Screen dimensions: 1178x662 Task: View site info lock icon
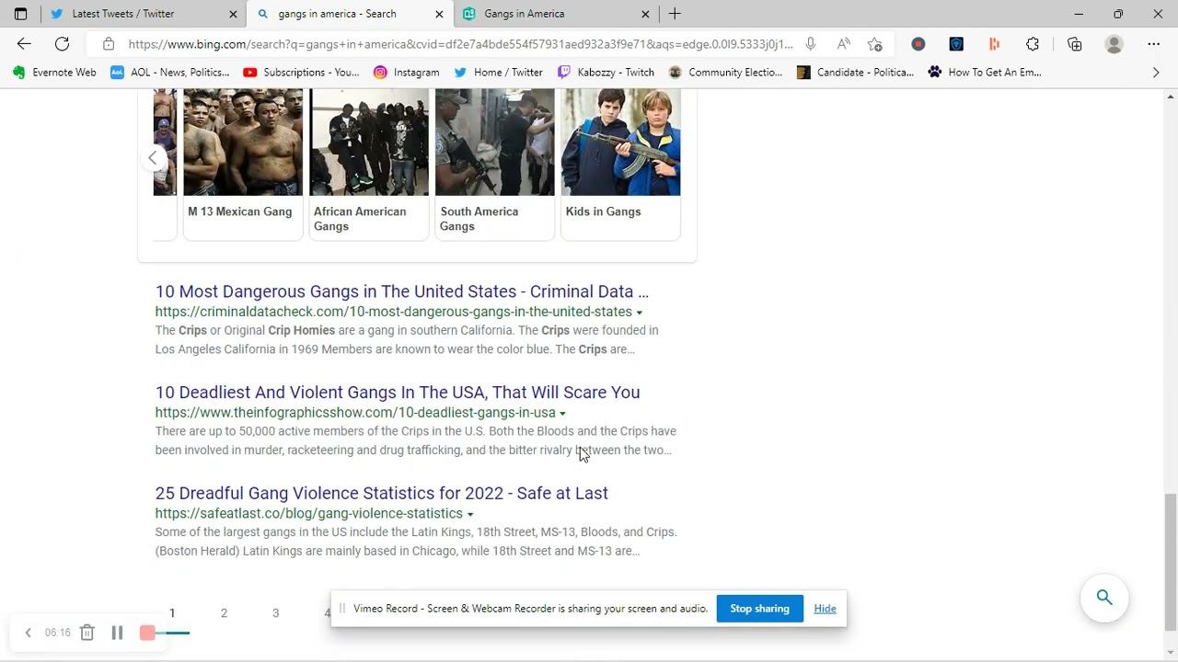click(x=109, y=44)
